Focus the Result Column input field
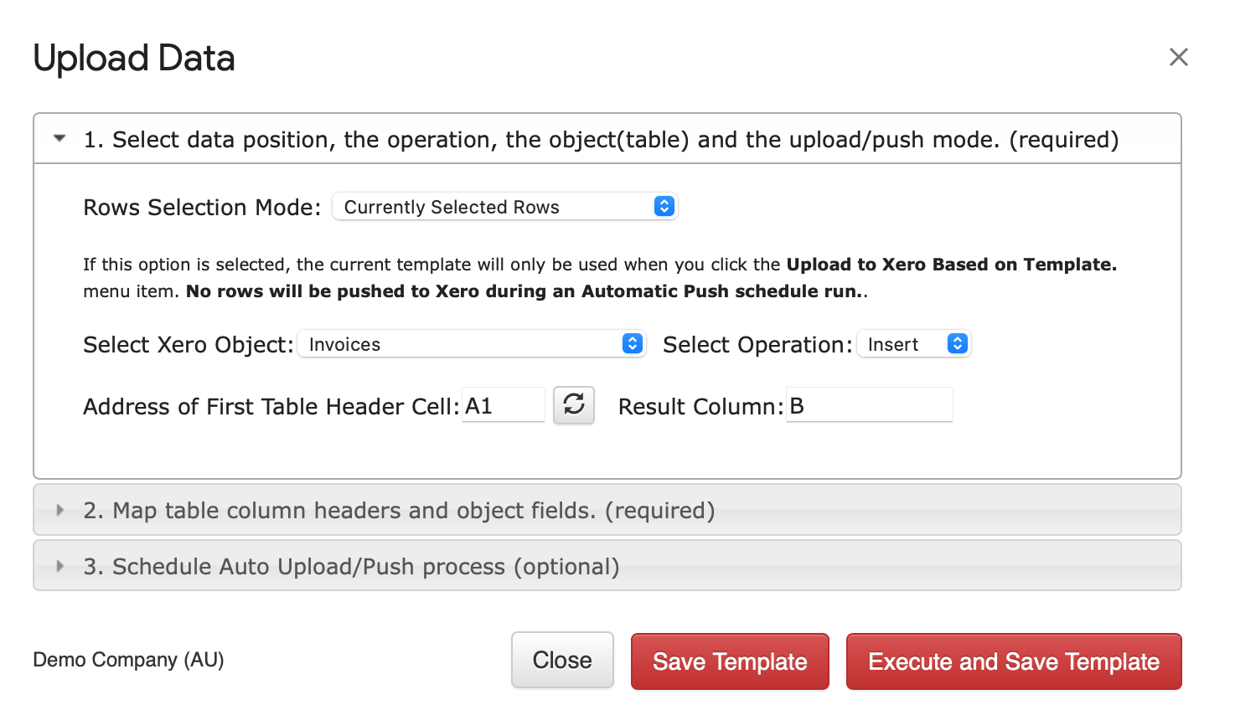 click(869, 405)
